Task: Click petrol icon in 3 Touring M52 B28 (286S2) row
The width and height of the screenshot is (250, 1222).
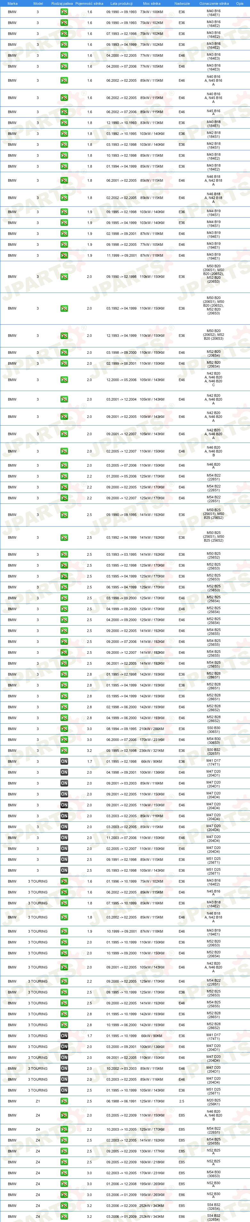Action: (x=64, y=1025)
